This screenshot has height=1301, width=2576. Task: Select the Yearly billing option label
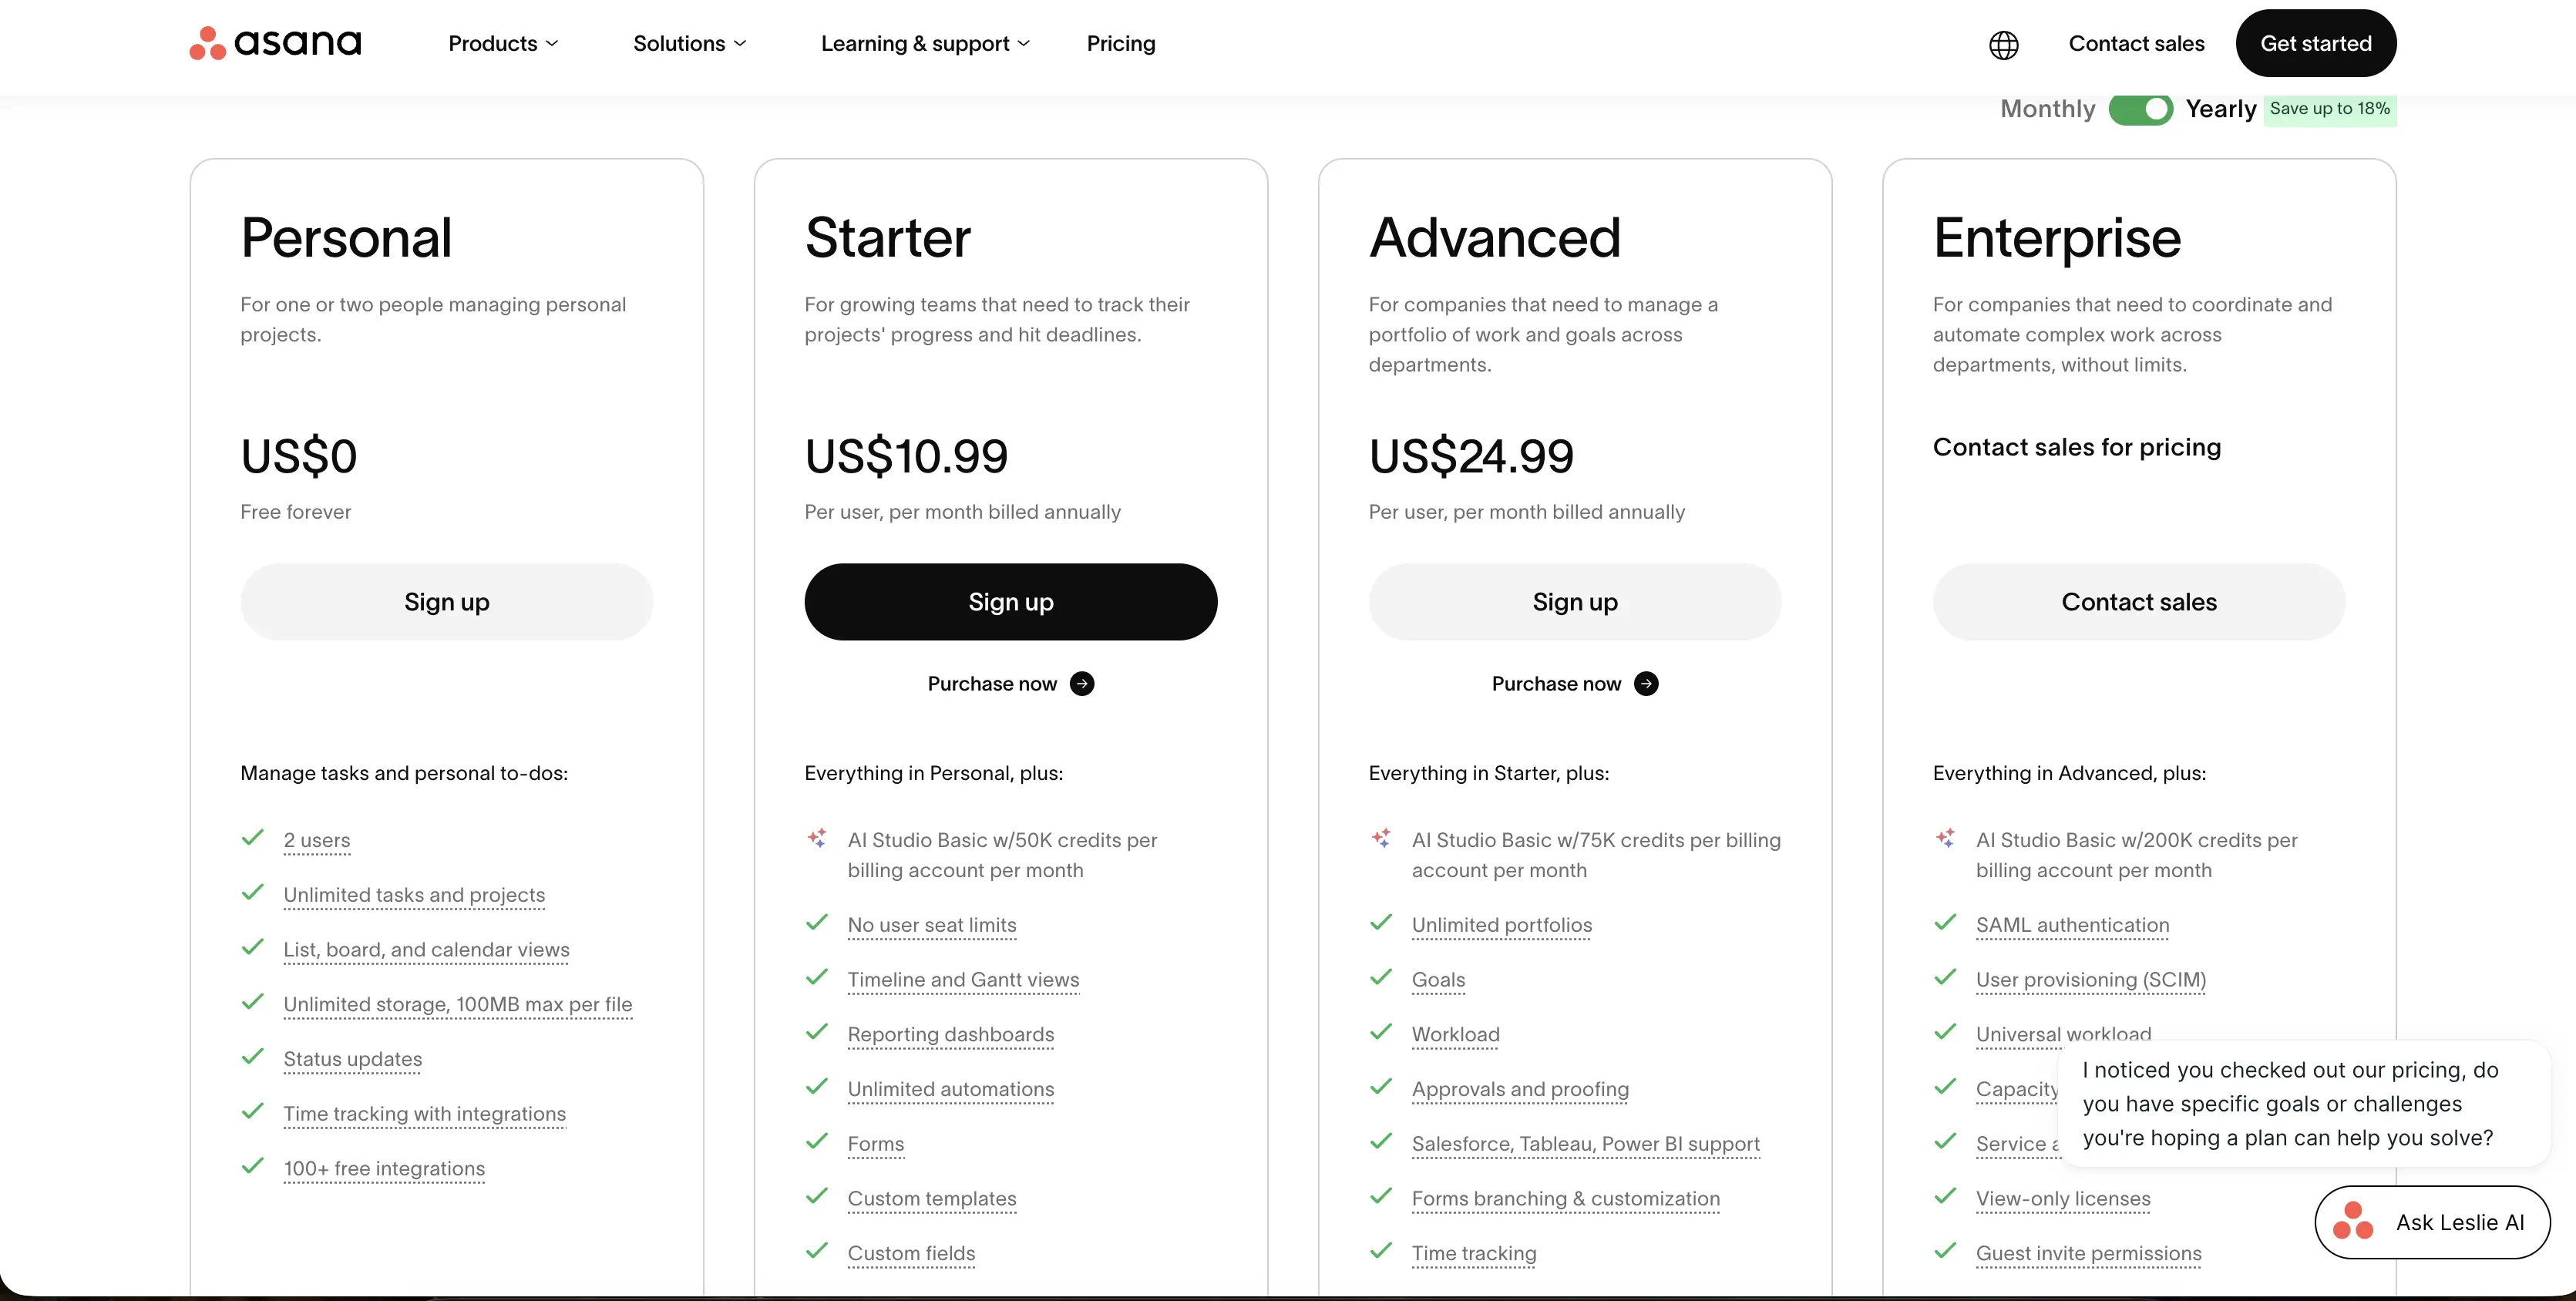tap(2220, 109)
